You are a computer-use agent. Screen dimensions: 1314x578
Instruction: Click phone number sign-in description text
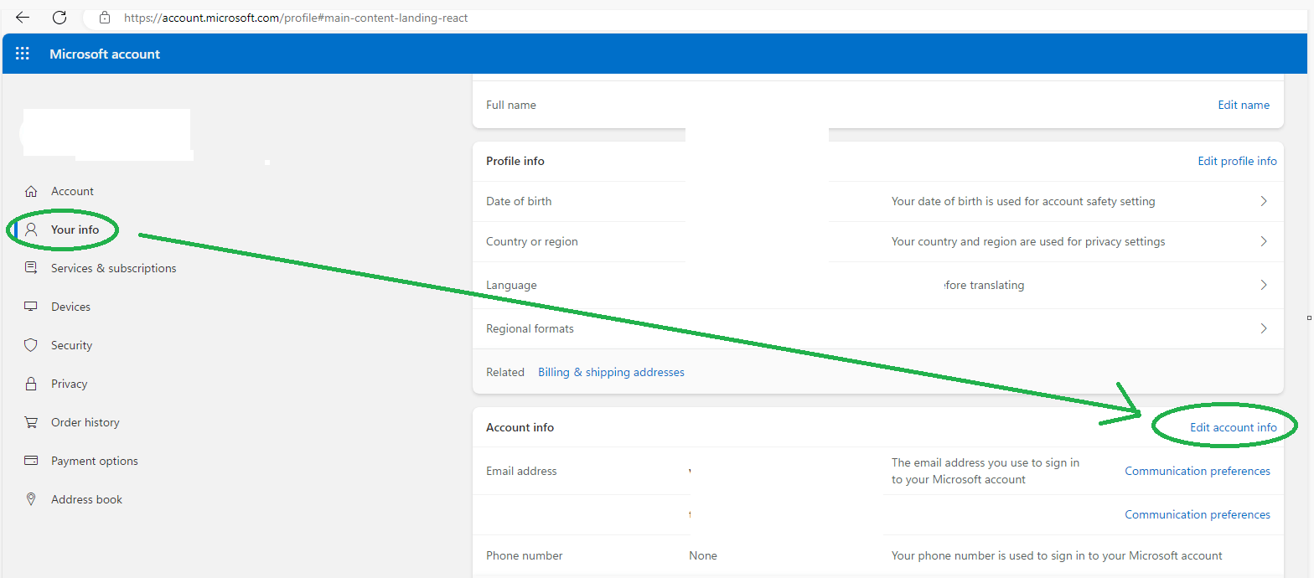(x=1057, y=555)
